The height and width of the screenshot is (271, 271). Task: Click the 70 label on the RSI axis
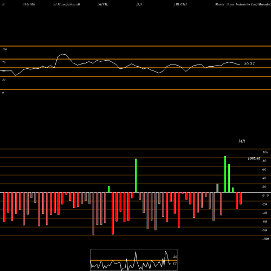click(x=4, y=62)
